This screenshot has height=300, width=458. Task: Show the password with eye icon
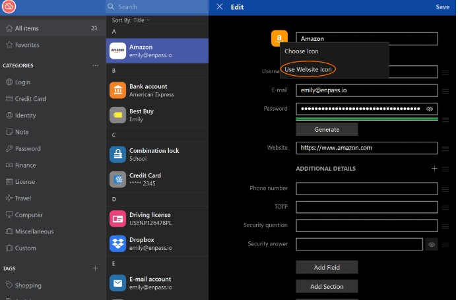pyautogui.click(x=430, y=109)
